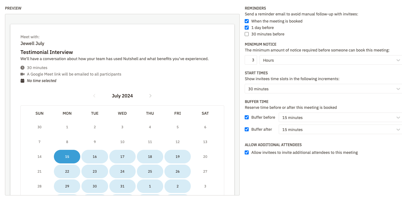Expand the Buffer after duration dropdown
The width and height of the screenshot is (402, 197).
click(340, 130)
